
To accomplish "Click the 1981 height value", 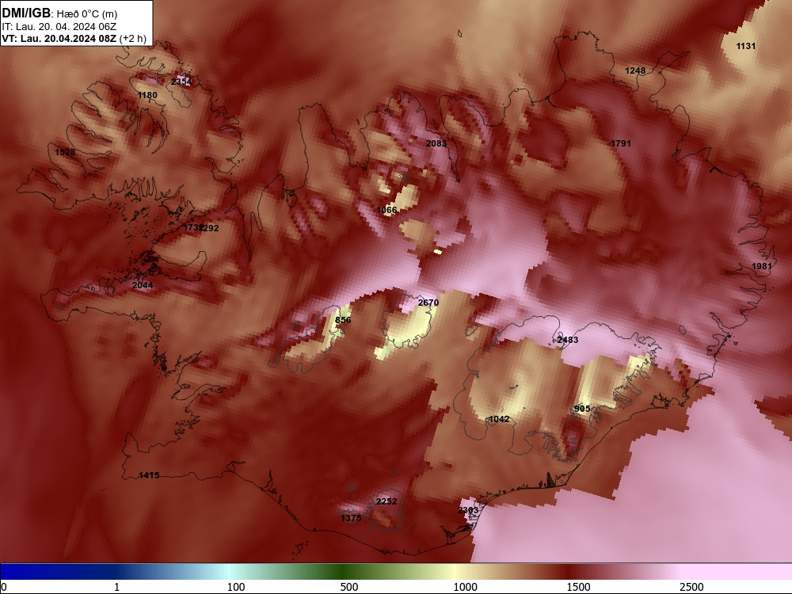I will (x=762, y=266).
